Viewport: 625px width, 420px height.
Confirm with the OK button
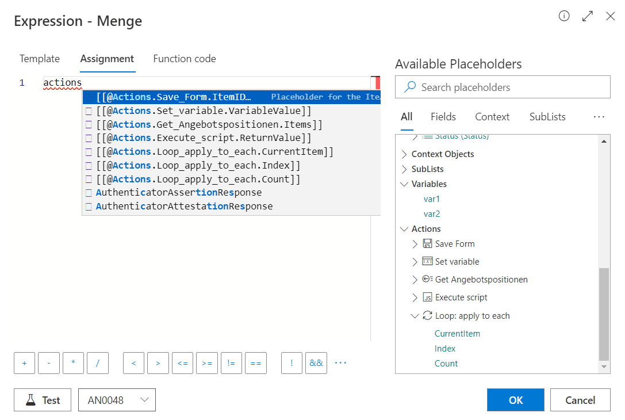515,400
